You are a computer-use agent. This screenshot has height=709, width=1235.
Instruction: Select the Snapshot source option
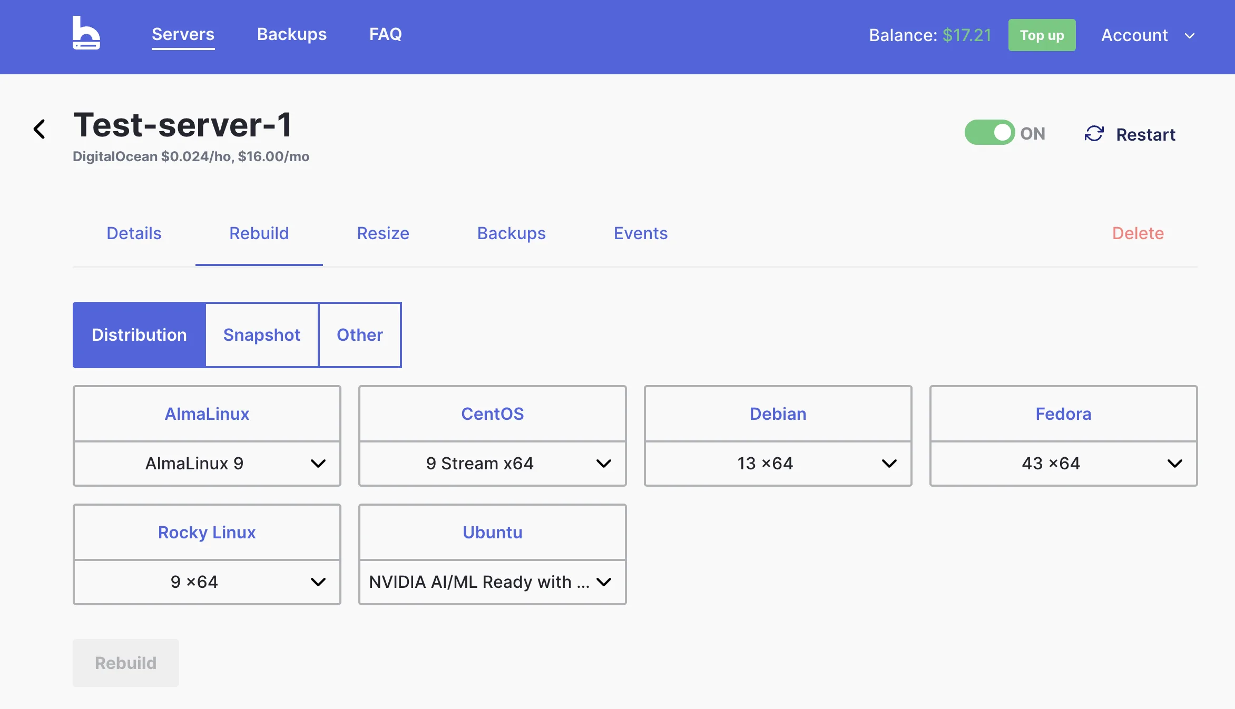[x=262, y=335]
